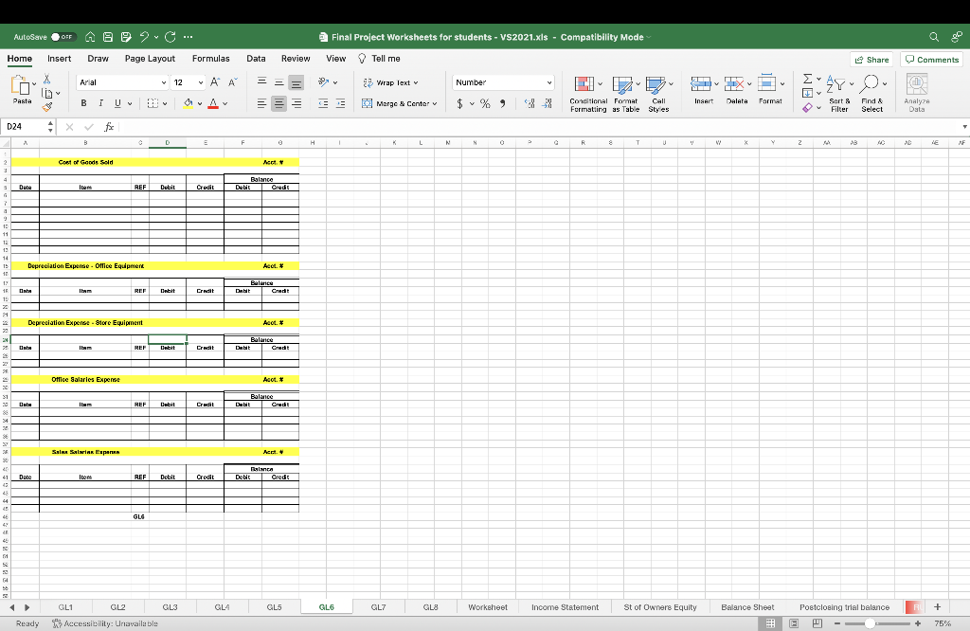Screen dimensions: 970x631
Task: Click the Delete cells icon
Action: (x=734, y=83)
